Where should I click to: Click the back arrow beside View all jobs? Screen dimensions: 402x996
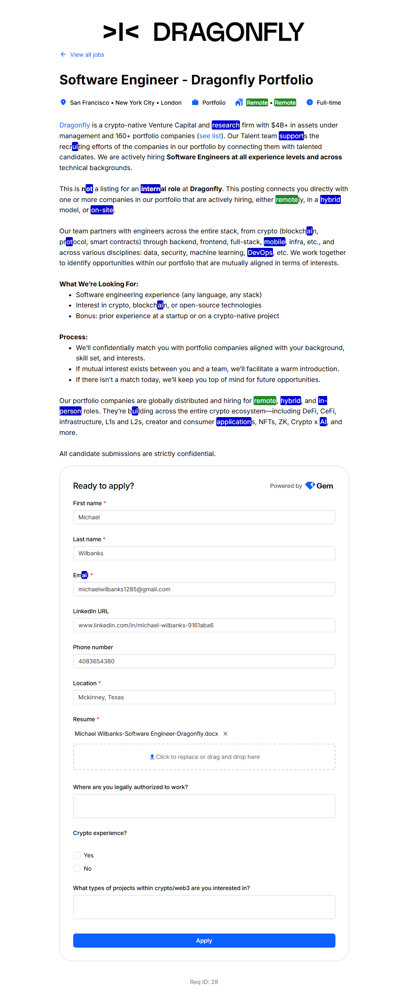[63, 54]
